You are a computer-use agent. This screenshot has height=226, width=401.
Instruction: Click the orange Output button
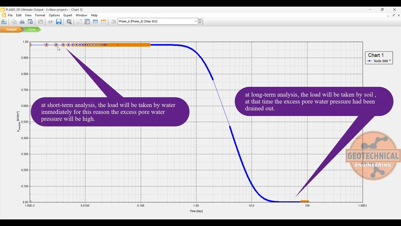[11, 30]
